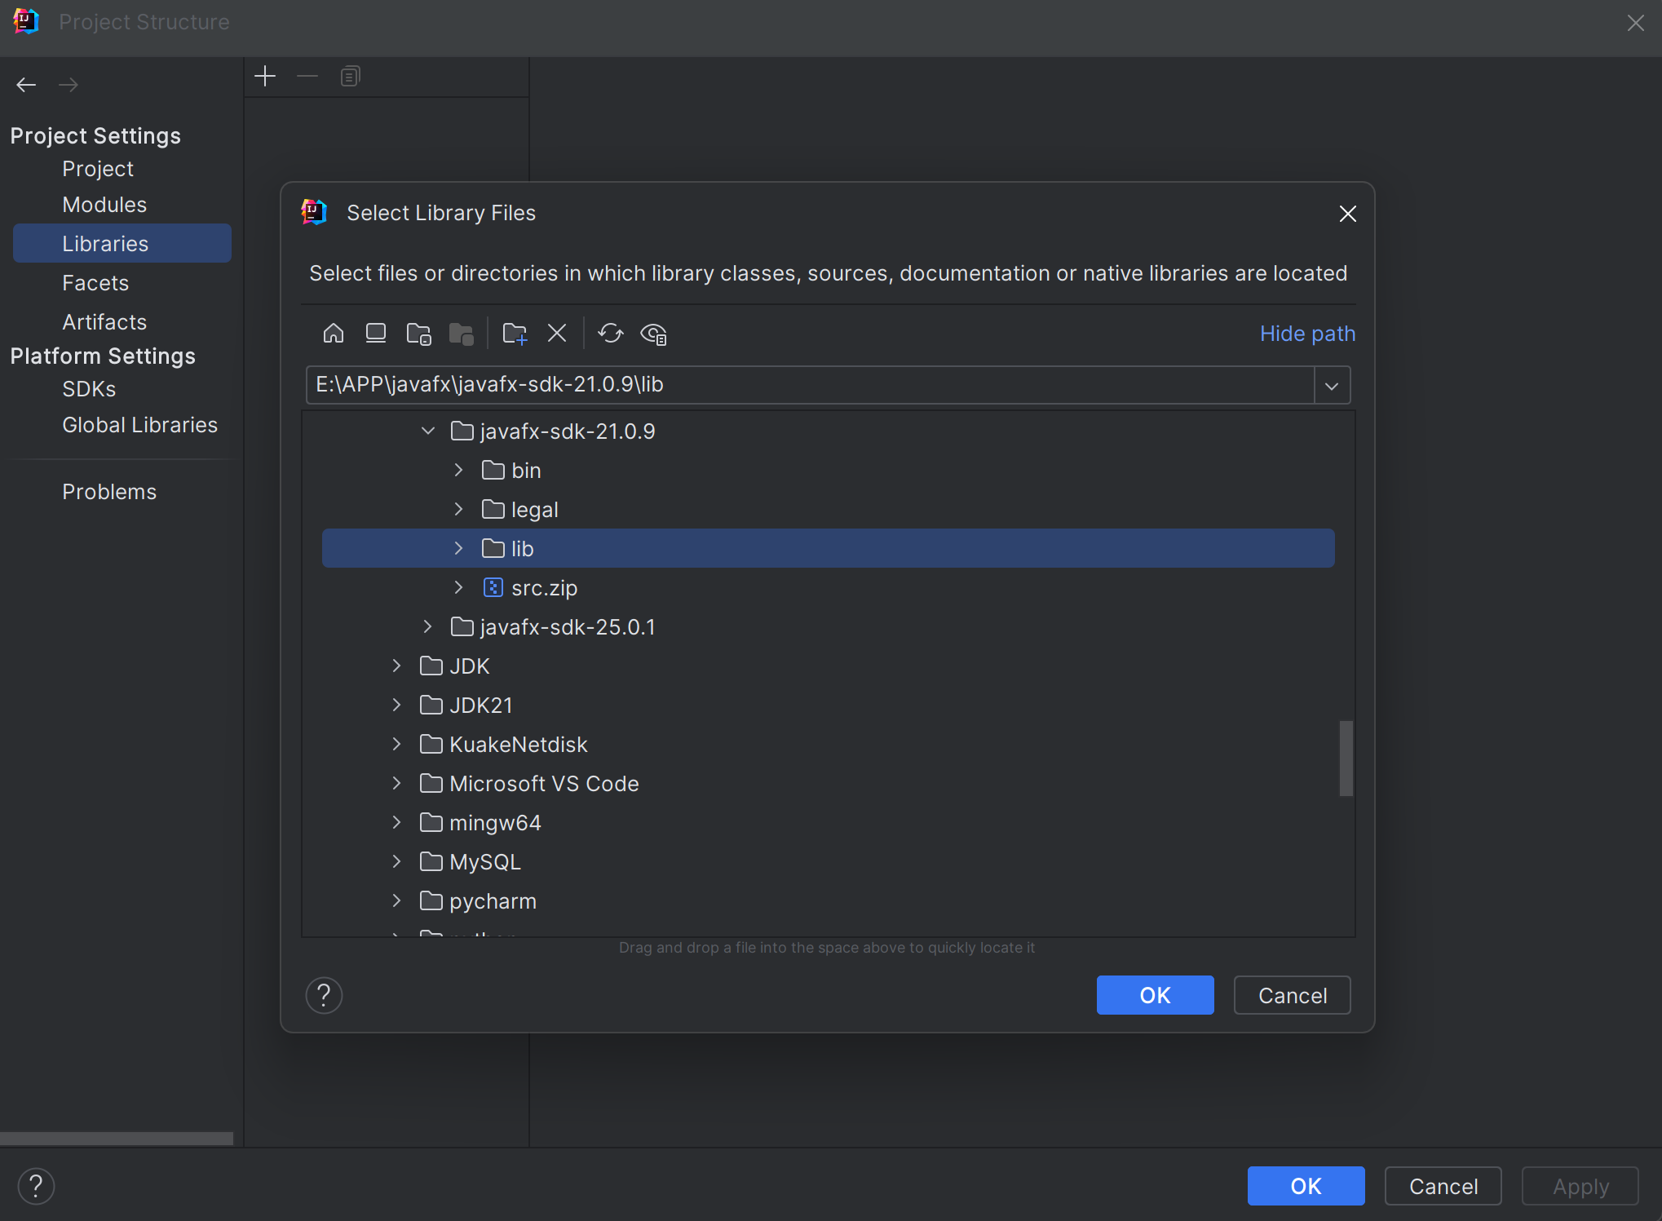Open SDKs under Platform Settings
This screenshot has width=1662, height=1221.
(x=89, y=389)
